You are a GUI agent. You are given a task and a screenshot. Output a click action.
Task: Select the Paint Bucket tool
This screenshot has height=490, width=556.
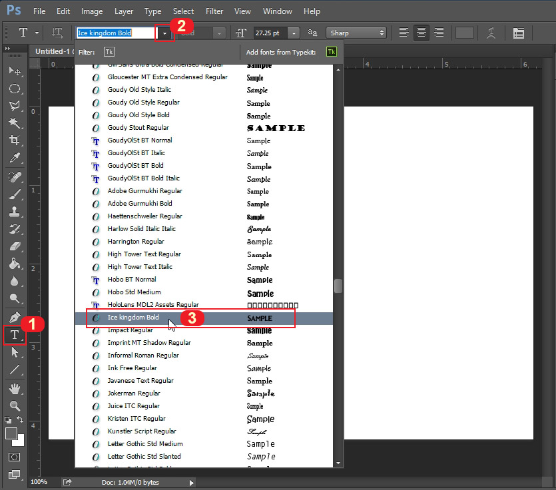point(15,264)
